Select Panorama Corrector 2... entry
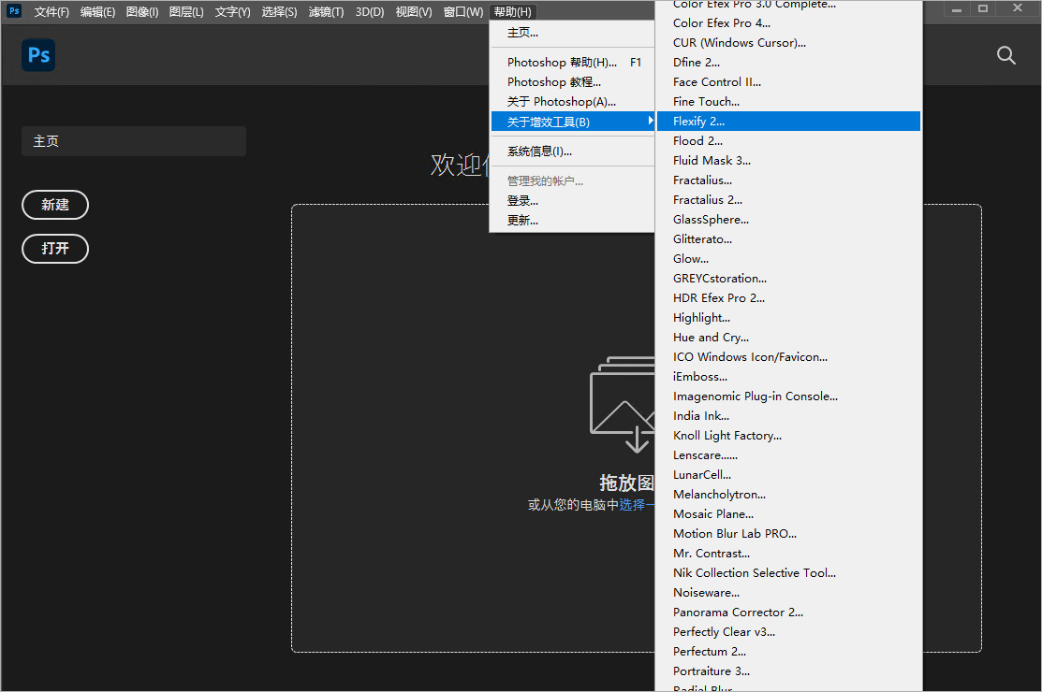1042x692 pixels. (788, 613)
